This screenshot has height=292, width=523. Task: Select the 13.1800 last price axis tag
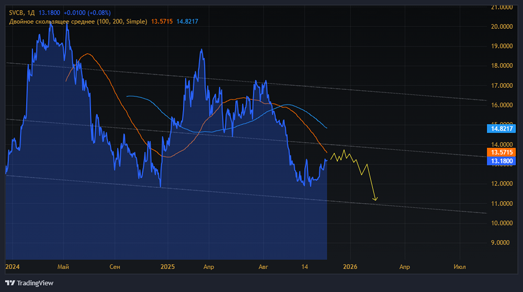coord(501,161)
